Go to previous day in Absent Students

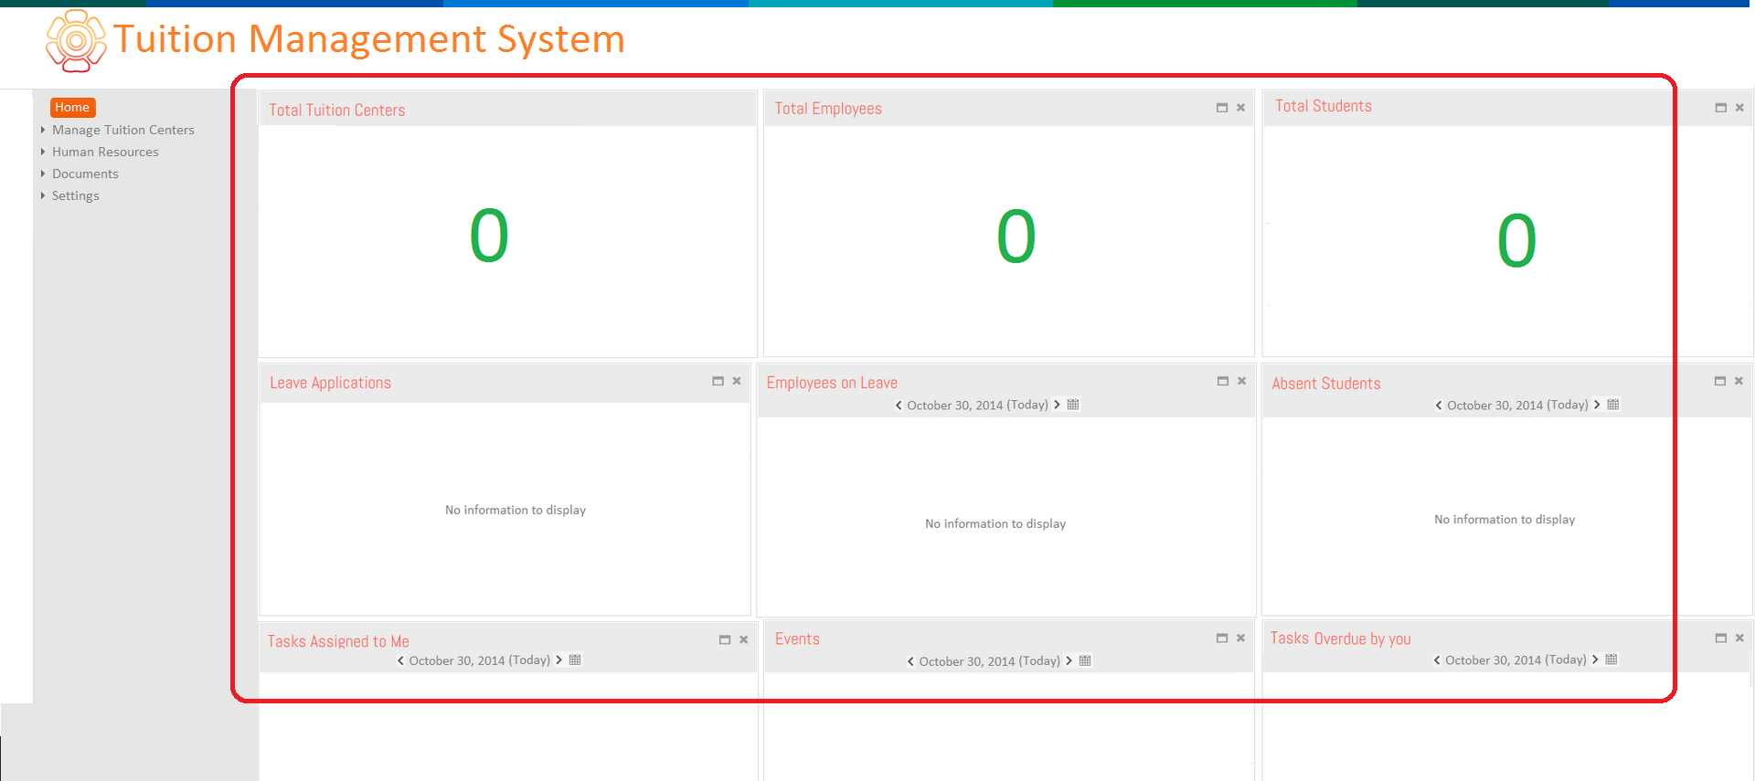(1439, 406)
